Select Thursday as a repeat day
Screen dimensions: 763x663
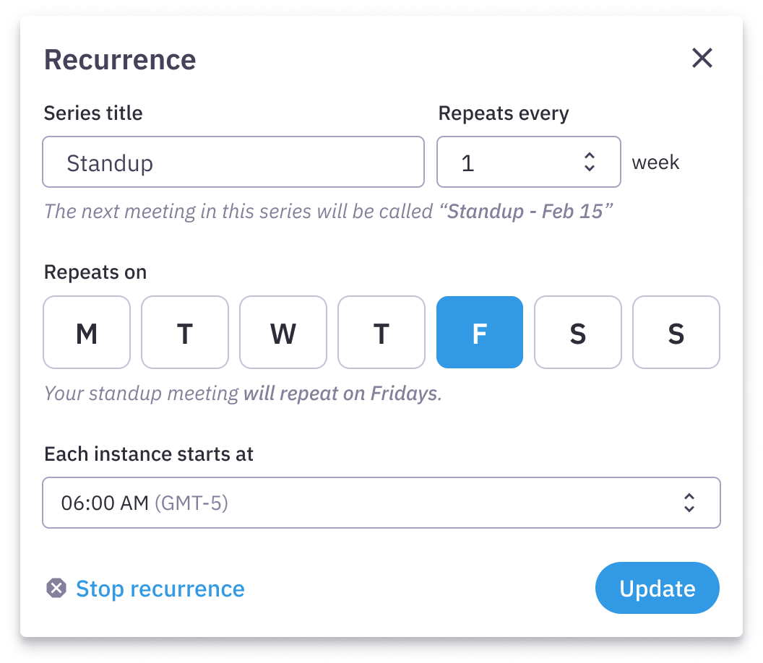click(381, 332)
